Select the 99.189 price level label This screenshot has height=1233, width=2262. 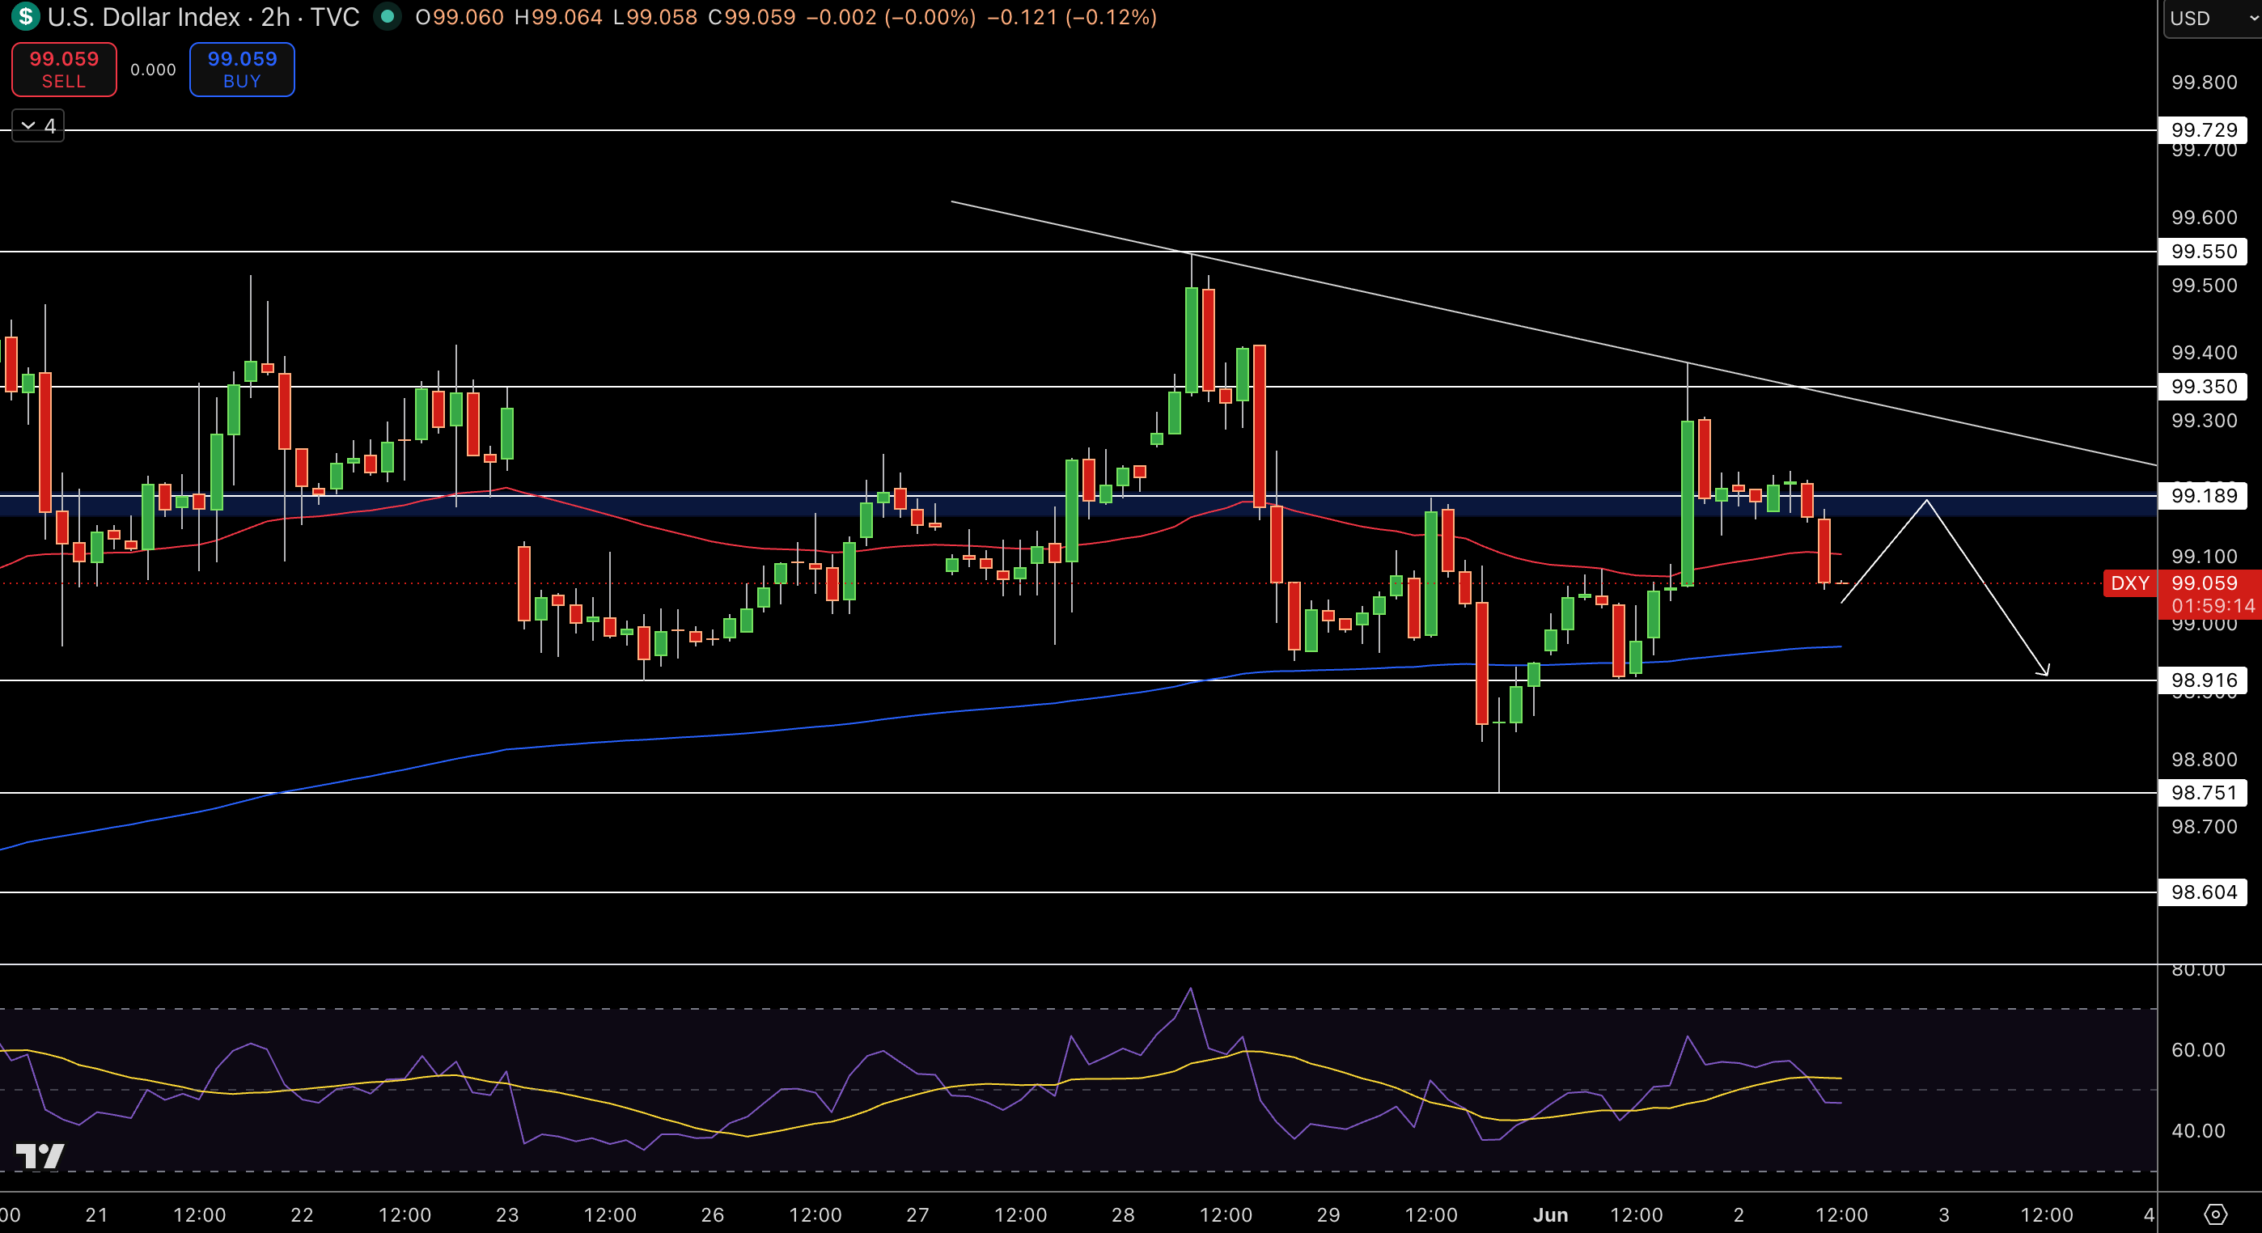tap(2203, 495)
